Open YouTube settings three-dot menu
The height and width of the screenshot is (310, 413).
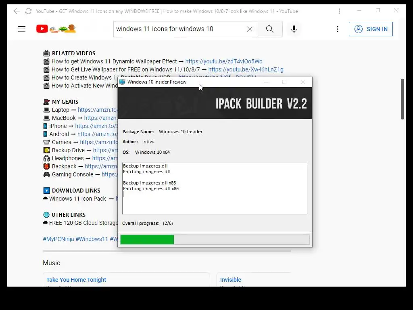click(x=338, y=29)
